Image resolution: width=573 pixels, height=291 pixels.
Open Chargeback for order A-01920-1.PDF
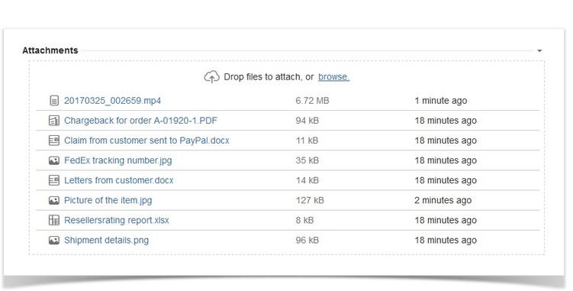(x=140, y=121)
